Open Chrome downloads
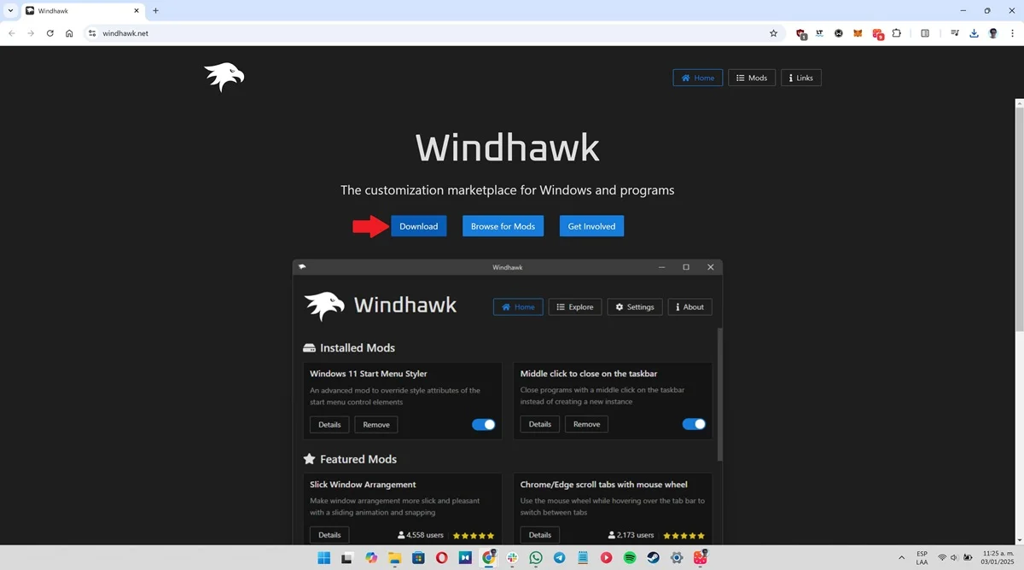This screenshot has height=570, width=1024. [974, 33]
